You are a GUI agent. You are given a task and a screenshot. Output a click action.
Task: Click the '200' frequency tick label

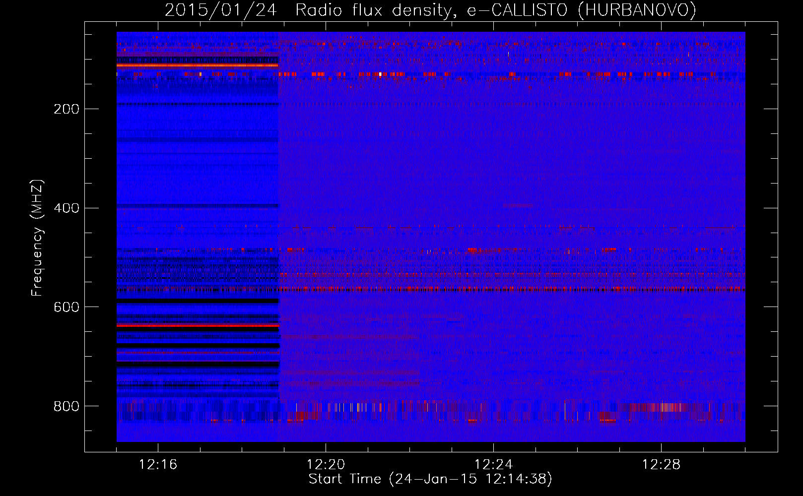67,109
